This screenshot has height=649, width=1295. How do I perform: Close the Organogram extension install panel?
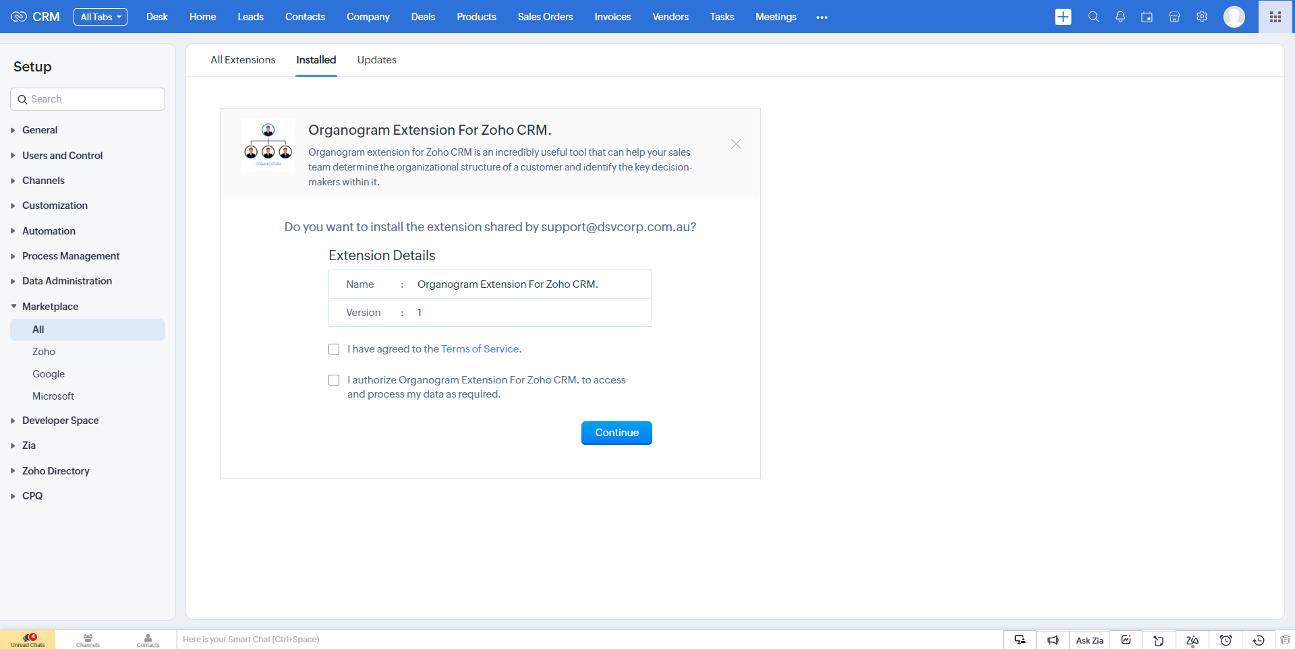[736, 144]
